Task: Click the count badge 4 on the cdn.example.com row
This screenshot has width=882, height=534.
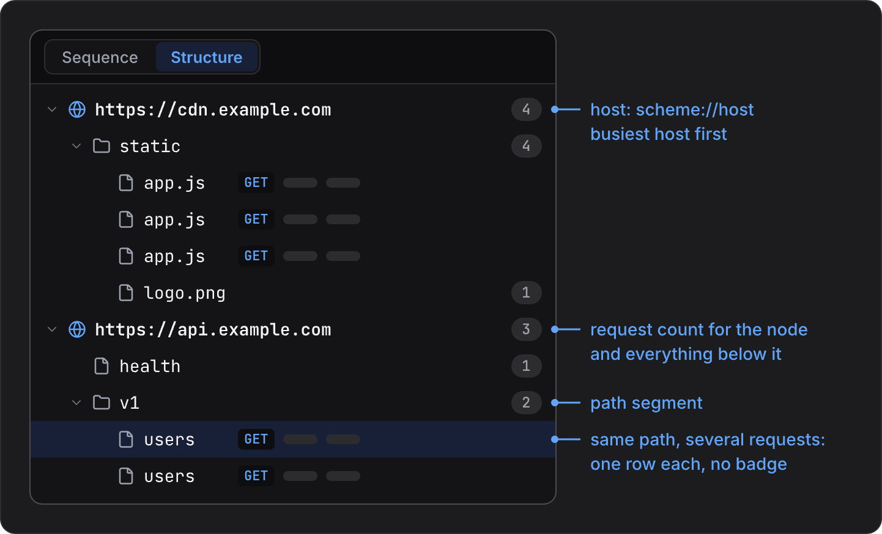Action: (526, 109)
